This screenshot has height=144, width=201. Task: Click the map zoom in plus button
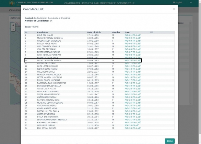[x=13, y=25]
